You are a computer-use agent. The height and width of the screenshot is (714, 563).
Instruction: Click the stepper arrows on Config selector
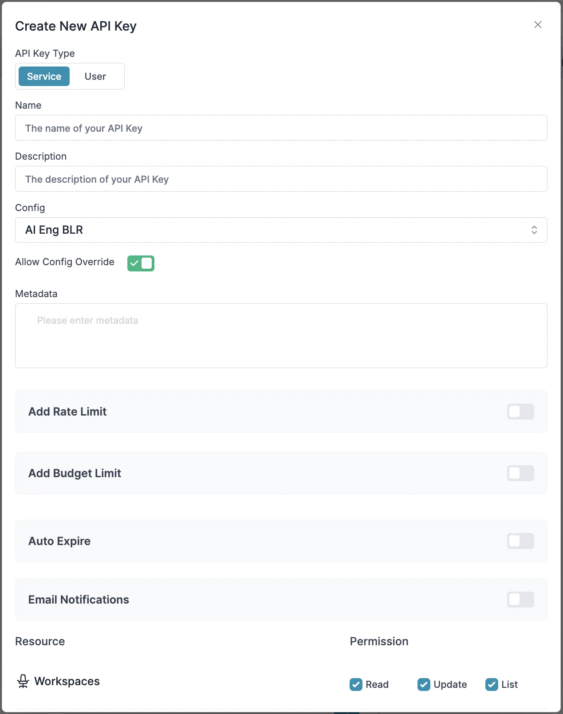(535, 230)
